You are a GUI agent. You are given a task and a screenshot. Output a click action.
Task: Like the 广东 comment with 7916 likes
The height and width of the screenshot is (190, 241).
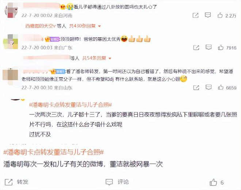tap(221, 47)
